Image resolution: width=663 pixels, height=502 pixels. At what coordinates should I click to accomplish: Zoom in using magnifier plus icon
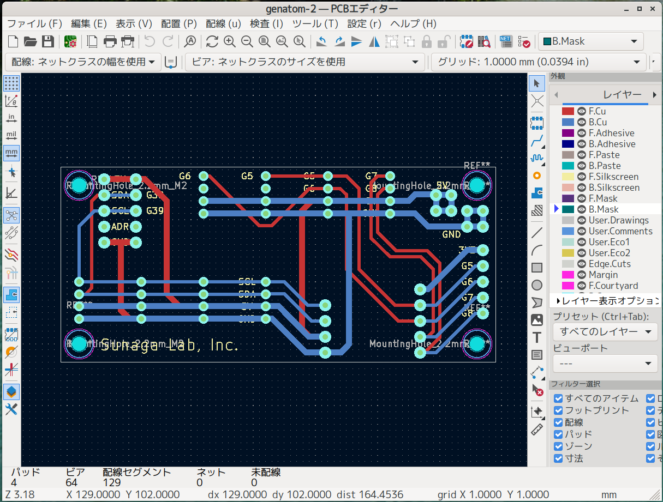tap(229, 41)
